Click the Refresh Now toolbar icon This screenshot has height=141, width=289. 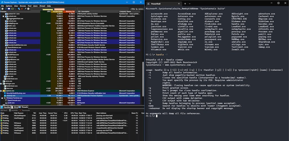click(x=5, y=9)
